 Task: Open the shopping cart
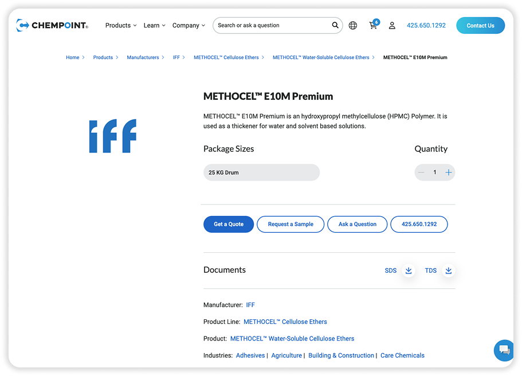[374, 25]
